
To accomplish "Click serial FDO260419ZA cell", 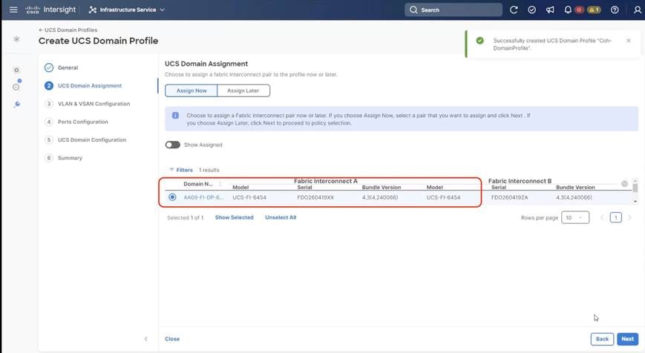I will 510,197.
